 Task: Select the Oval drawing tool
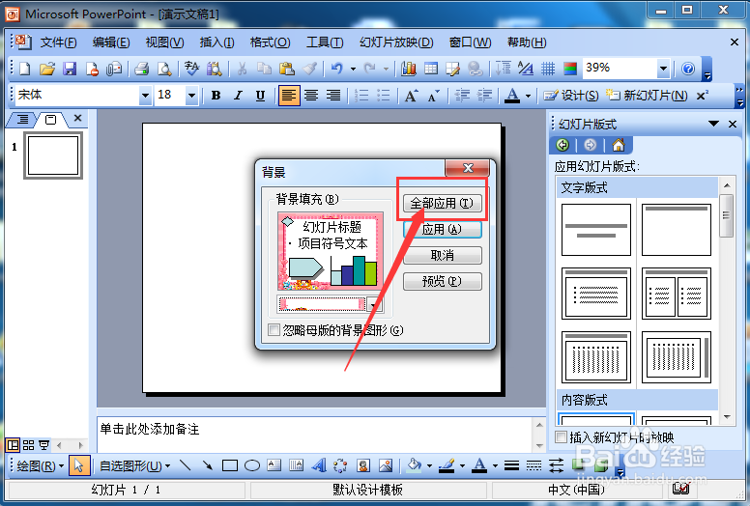point(252,464)
